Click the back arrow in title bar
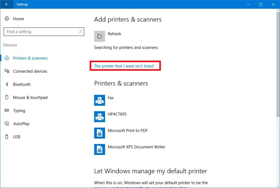 coord(7,4)
